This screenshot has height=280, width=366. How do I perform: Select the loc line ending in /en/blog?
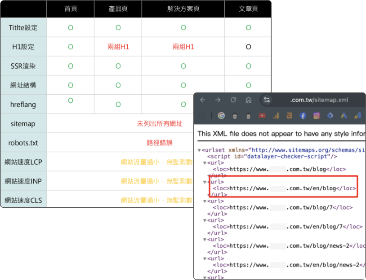click(284, 188)
